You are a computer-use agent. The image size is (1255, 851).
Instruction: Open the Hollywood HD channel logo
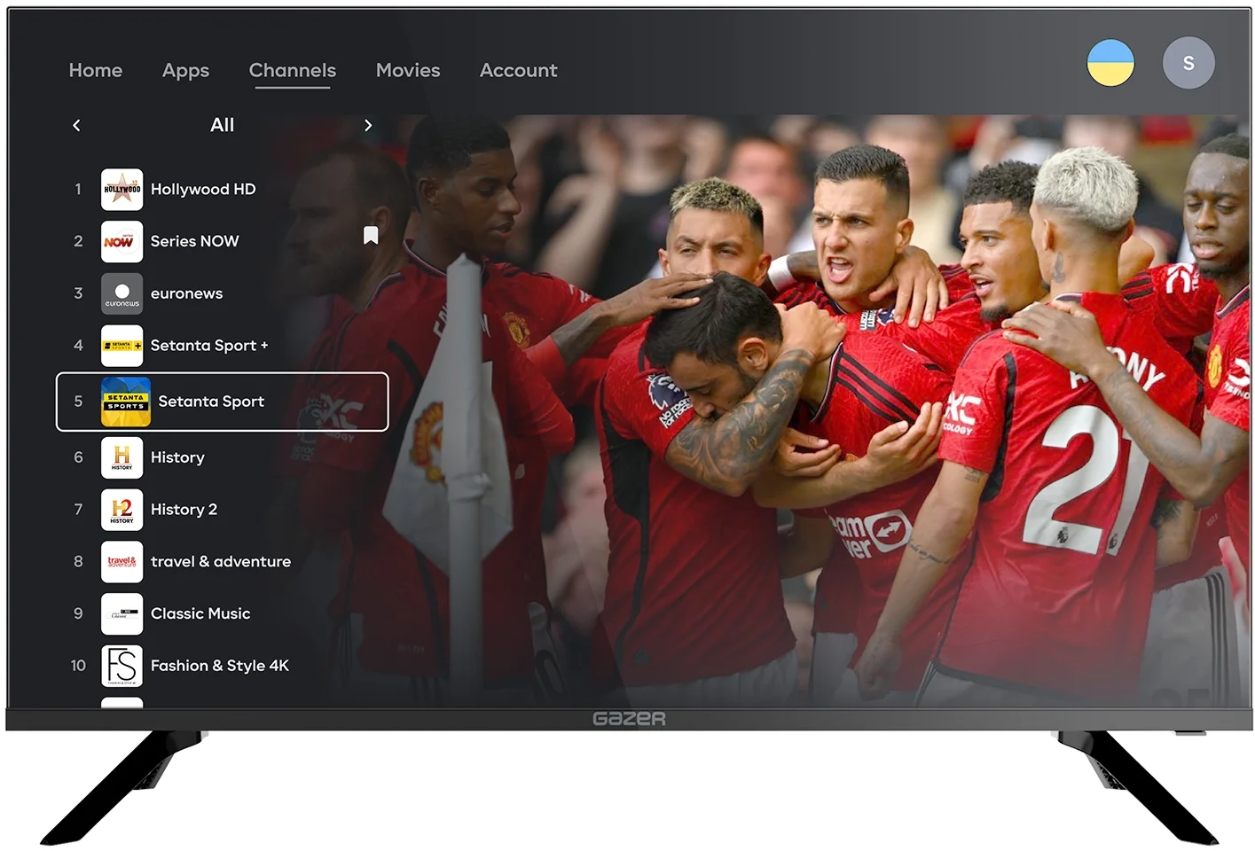point(122,190)
